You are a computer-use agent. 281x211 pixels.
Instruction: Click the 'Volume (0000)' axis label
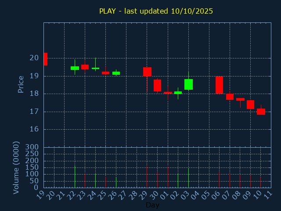(16, 167)
